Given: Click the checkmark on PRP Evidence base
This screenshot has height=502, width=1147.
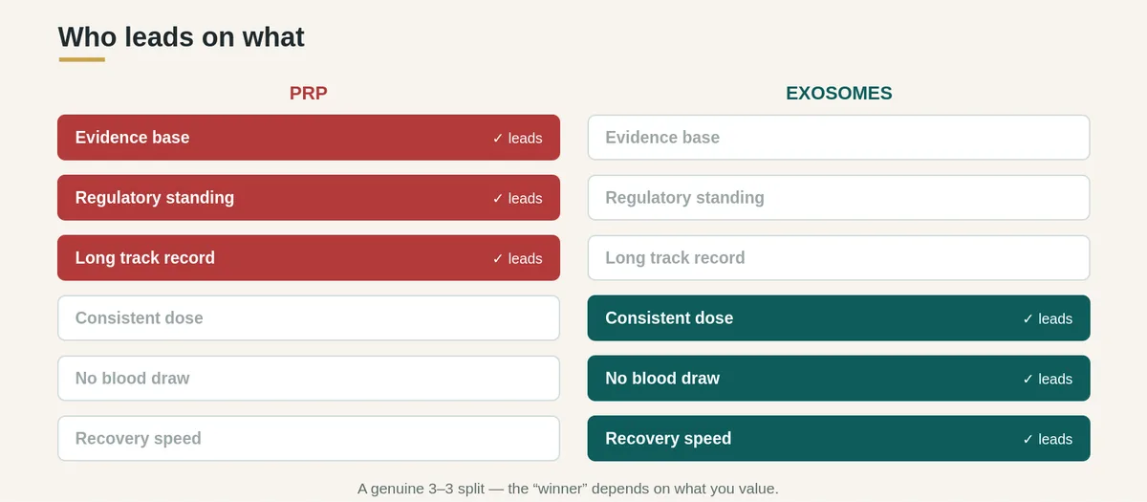Looking at the screenshot, I should tap(498, 138).
